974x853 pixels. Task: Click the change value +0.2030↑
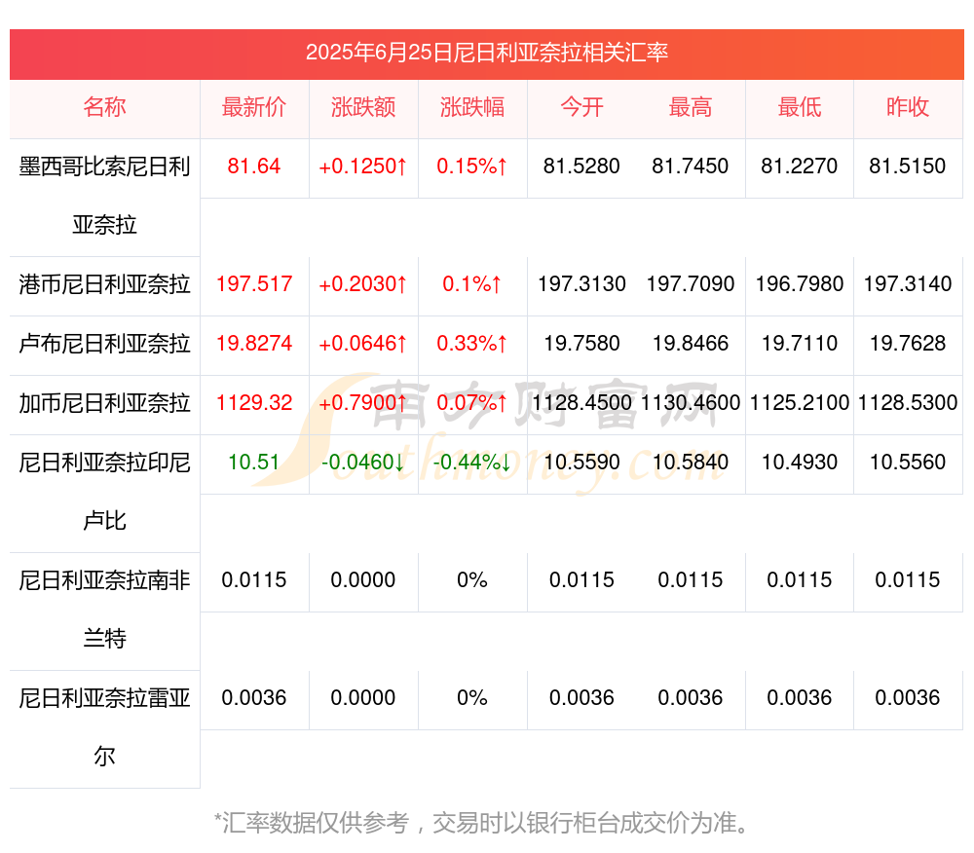[363, 284]
